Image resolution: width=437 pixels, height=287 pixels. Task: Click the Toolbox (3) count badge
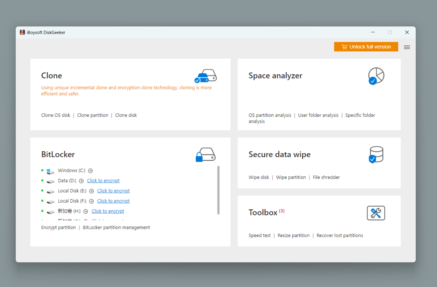coord(282,211)
